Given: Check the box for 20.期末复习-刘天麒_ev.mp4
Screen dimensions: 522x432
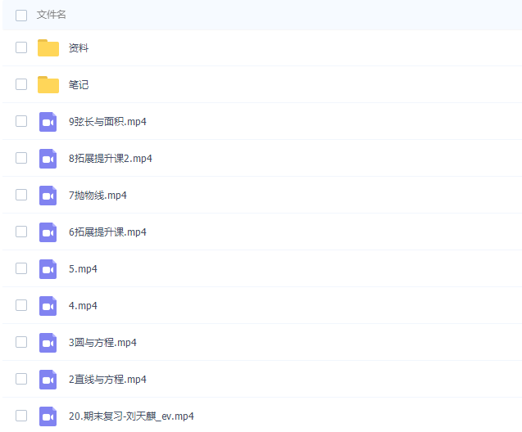Looking at the screenshot, I should [21, 416].
